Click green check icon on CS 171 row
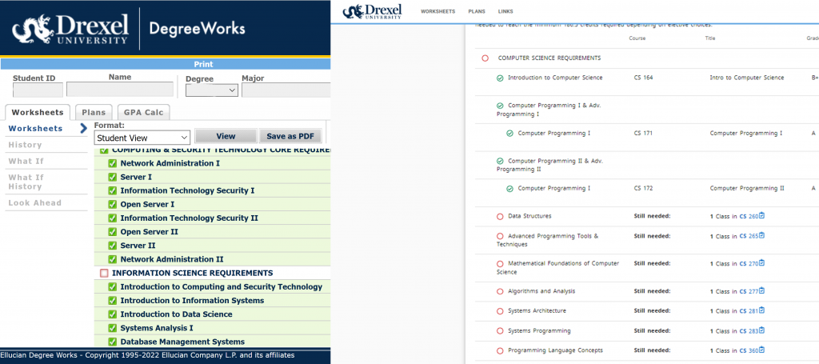This screenshot has height=364, width=819. coord(509,133)
